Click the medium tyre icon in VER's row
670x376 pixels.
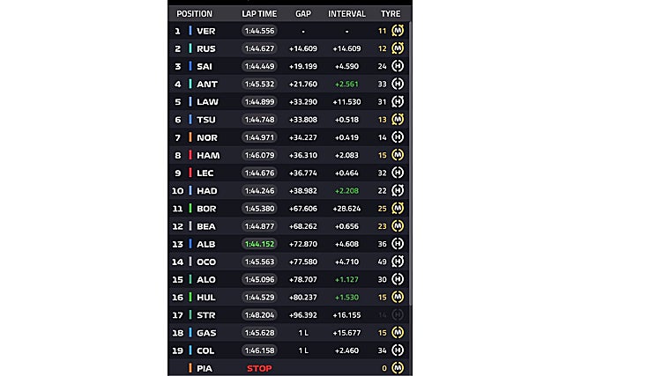398,31
